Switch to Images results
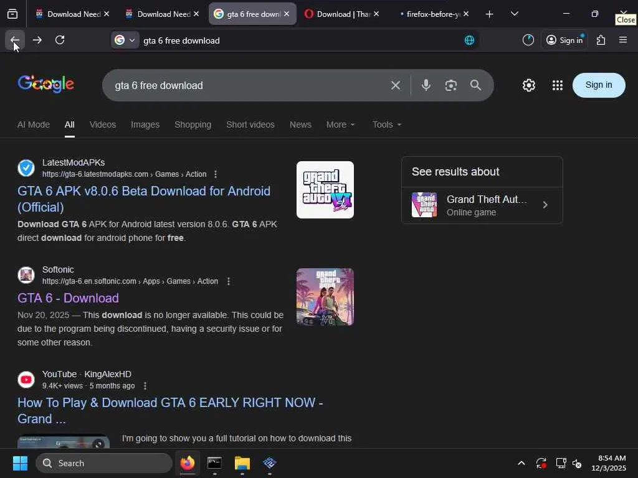This screenshot has height=478, width=638. click(145, 124)
